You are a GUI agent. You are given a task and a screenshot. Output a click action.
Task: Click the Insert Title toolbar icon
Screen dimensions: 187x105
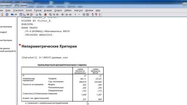(x=96, y=15)
